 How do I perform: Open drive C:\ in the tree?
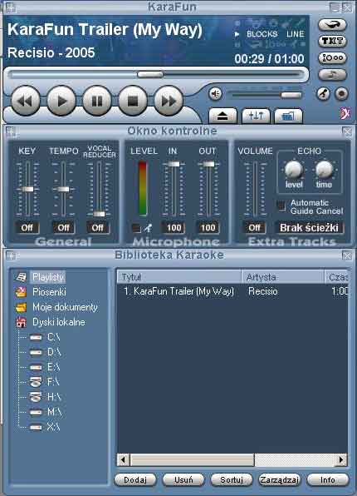(54, 337)
